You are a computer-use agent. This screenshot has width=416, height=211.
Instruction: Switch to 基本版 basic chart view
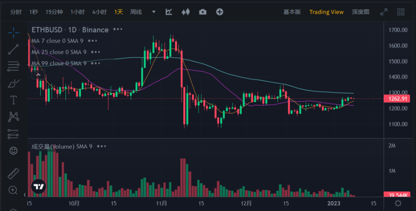coord(292,12)
